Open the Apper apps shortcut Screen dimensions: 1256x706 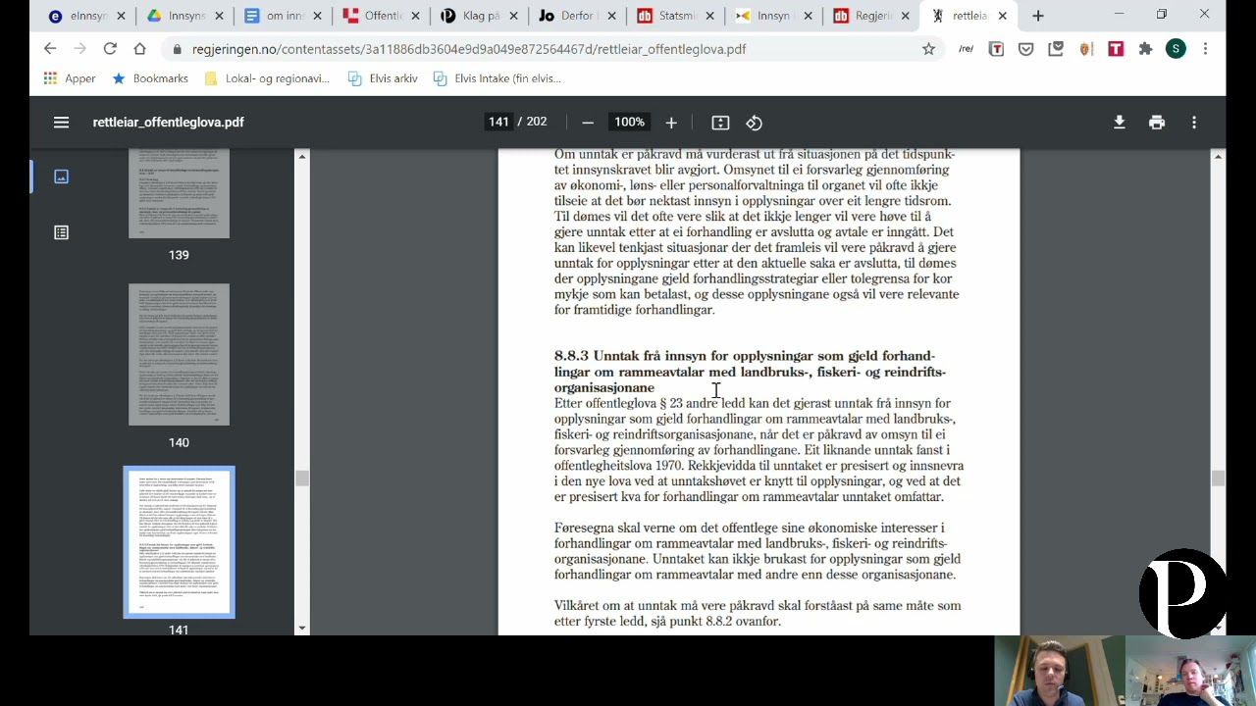pos(69,78)
